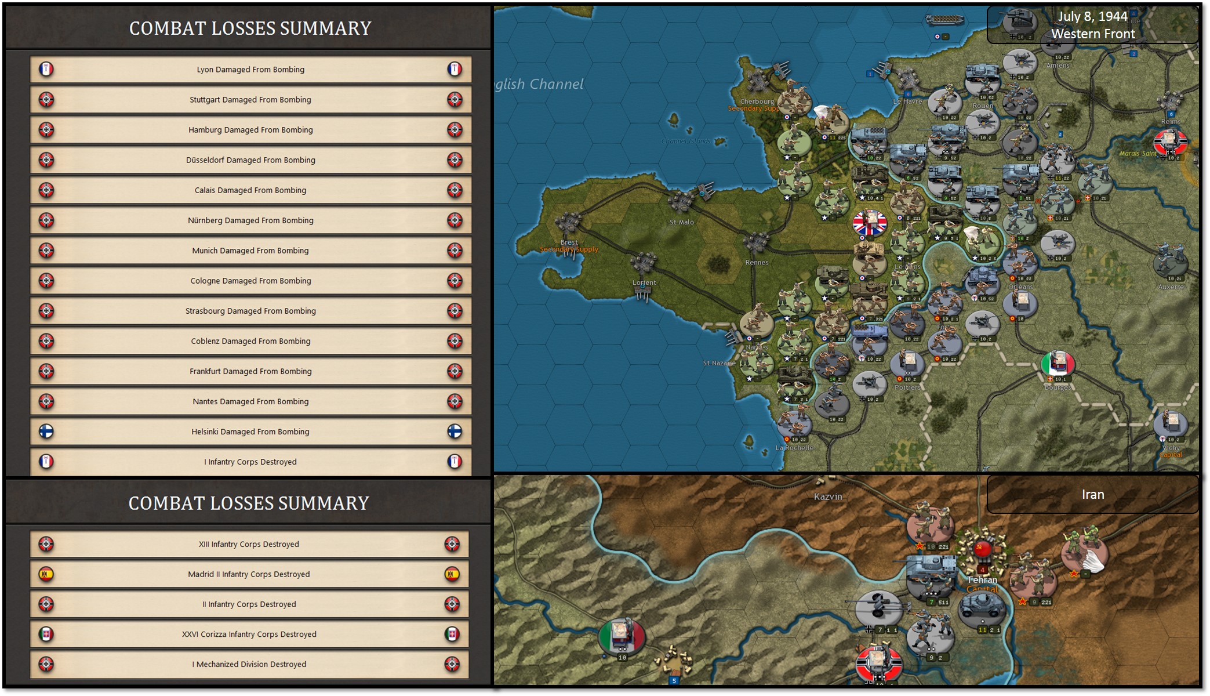Viewport: 1210px width, 696px height.
Task: Click the British HQ unit flag counter
Action: pyautogui.click(x=870, y=223)
